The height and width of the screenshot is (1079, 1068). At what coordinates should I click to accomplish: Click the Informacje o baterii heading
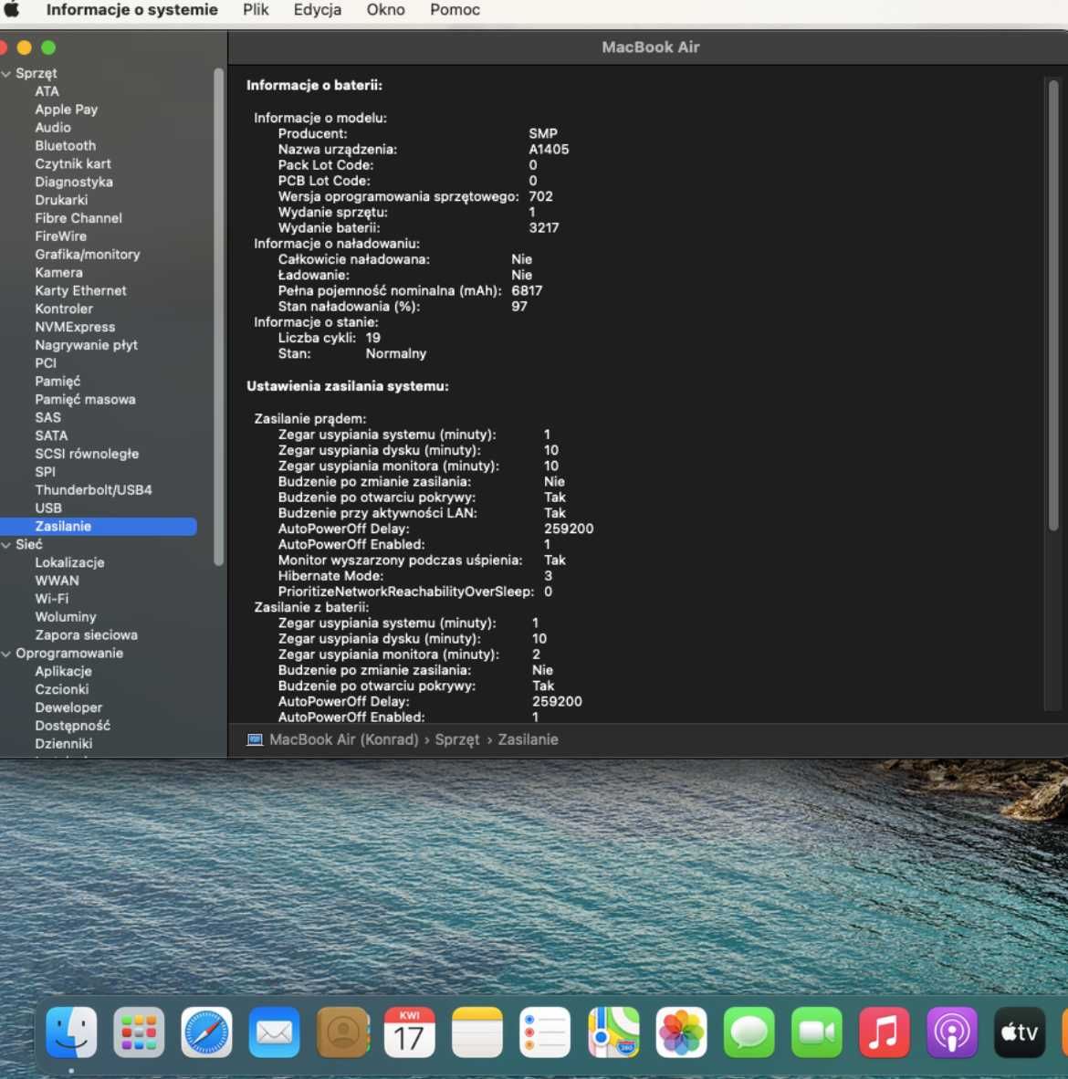tap(315, 85)
